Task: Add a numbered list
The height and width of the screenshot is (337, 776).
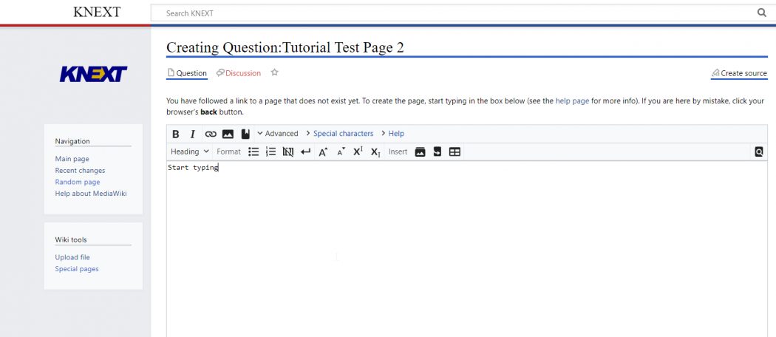Action: pos(270,152)
